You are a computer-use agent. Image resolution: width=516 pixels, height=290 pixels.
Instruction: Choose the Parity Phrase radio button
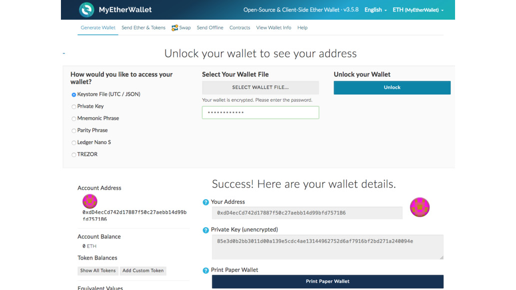[x=74, y=131]
